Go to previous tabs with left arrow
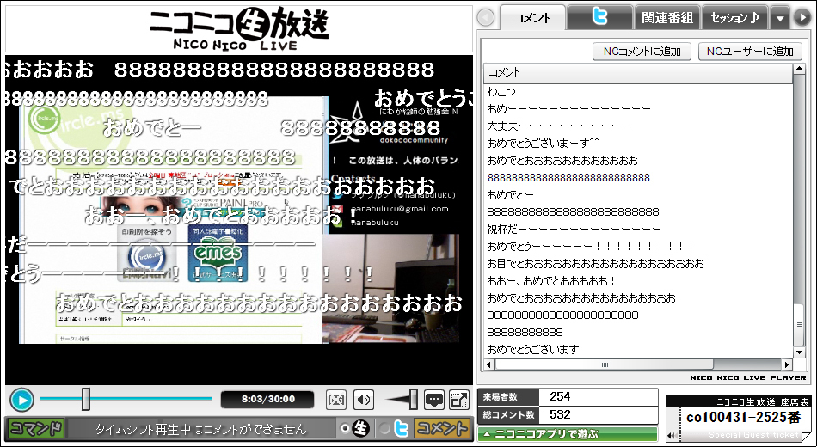 486,18
